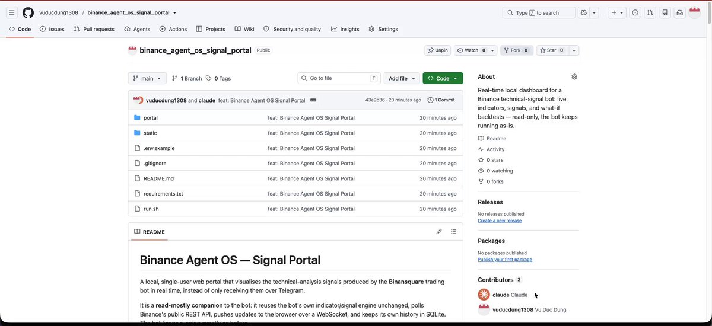712x326 pixels.
Task: Open the README.md file
Action: (158, 178)
